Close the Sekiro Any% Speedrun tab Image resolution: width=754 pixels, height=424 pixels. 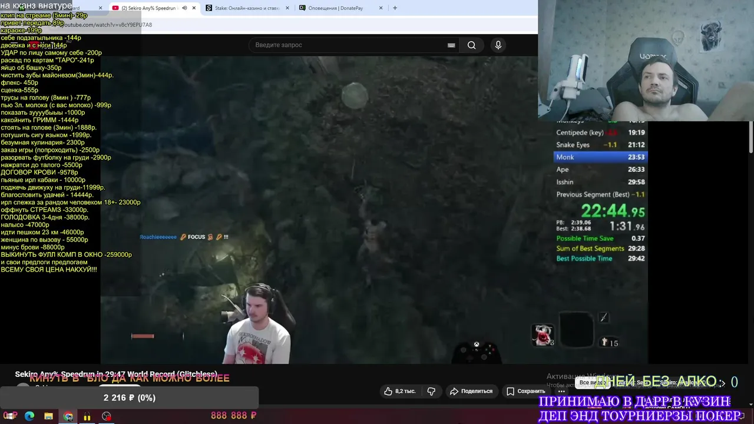[194, 8]
